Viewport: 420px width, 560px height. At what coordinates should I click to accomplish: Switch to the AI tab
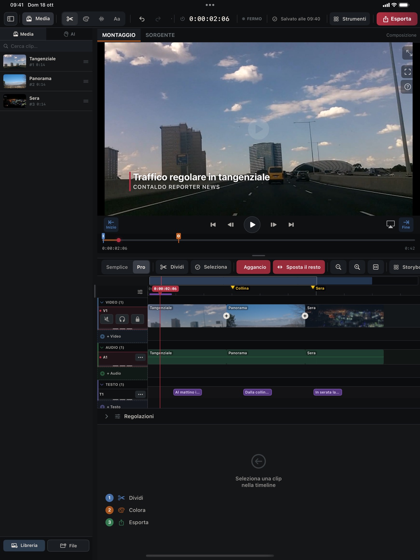pyautogui.click(x=69, y=34)
